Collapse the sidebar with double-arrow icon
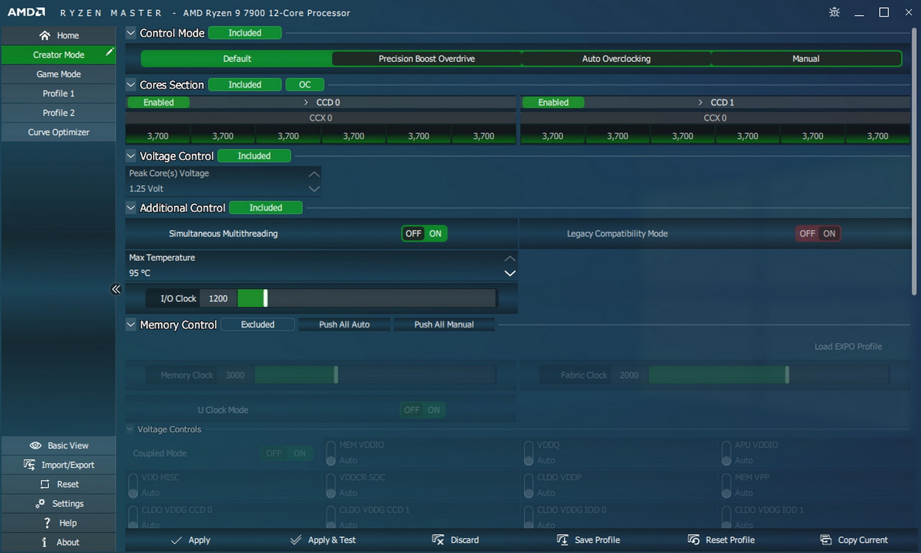The width and height of the screenshot is (921, 553). pyautogui.click(x=116, y=289)
